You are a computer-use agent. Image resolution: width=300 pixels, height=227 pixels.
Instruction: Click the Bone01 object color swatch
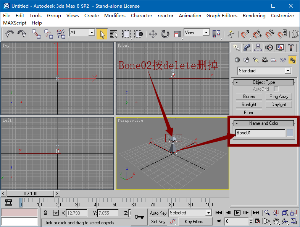point(290,133)
